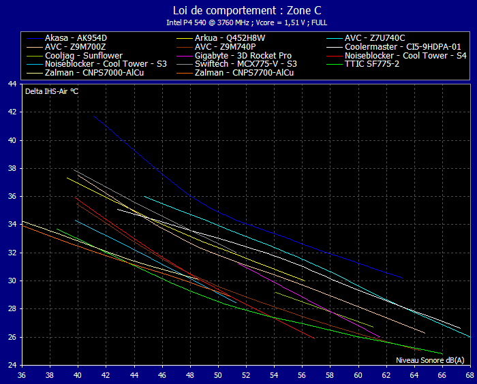
Task: Click the x-axis value 68
Action: point(470,375)
